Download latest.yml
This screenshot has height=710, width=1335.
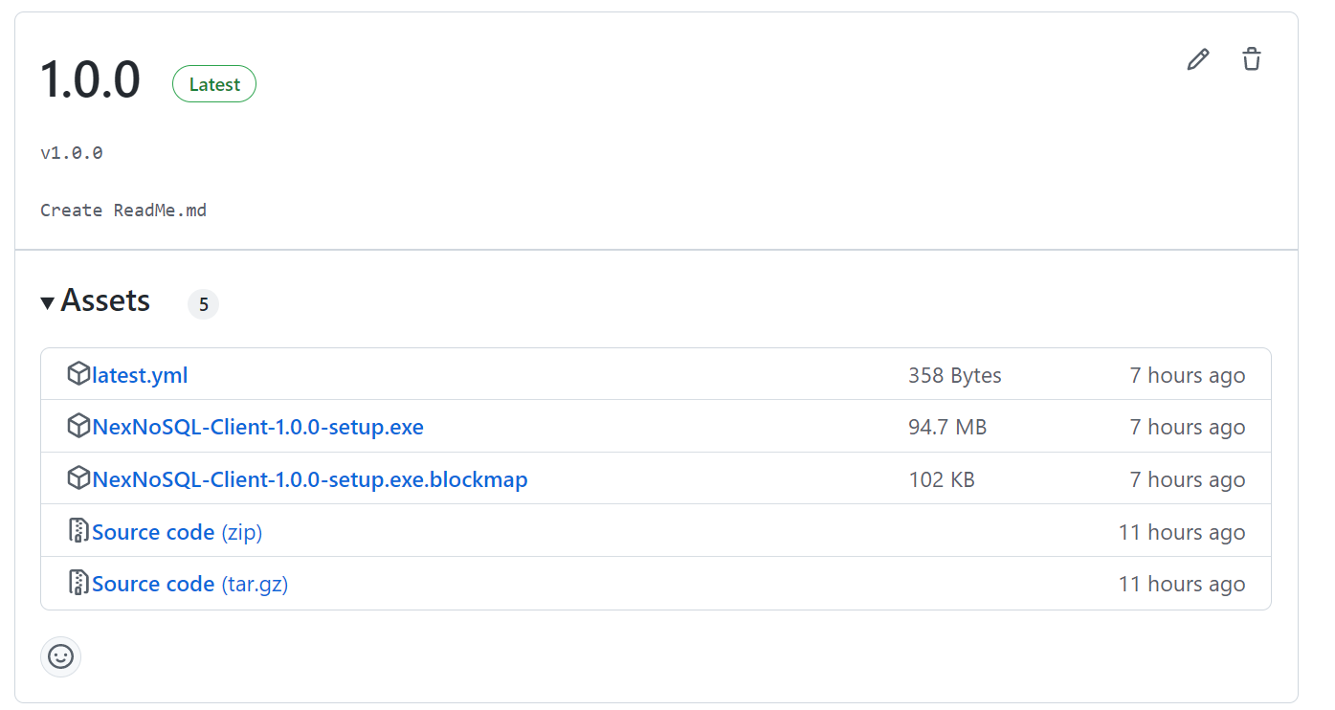139,375
